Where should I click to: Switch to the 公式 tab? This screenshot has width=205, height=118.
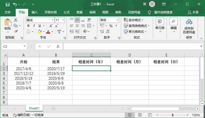click(x=67, y=12)
